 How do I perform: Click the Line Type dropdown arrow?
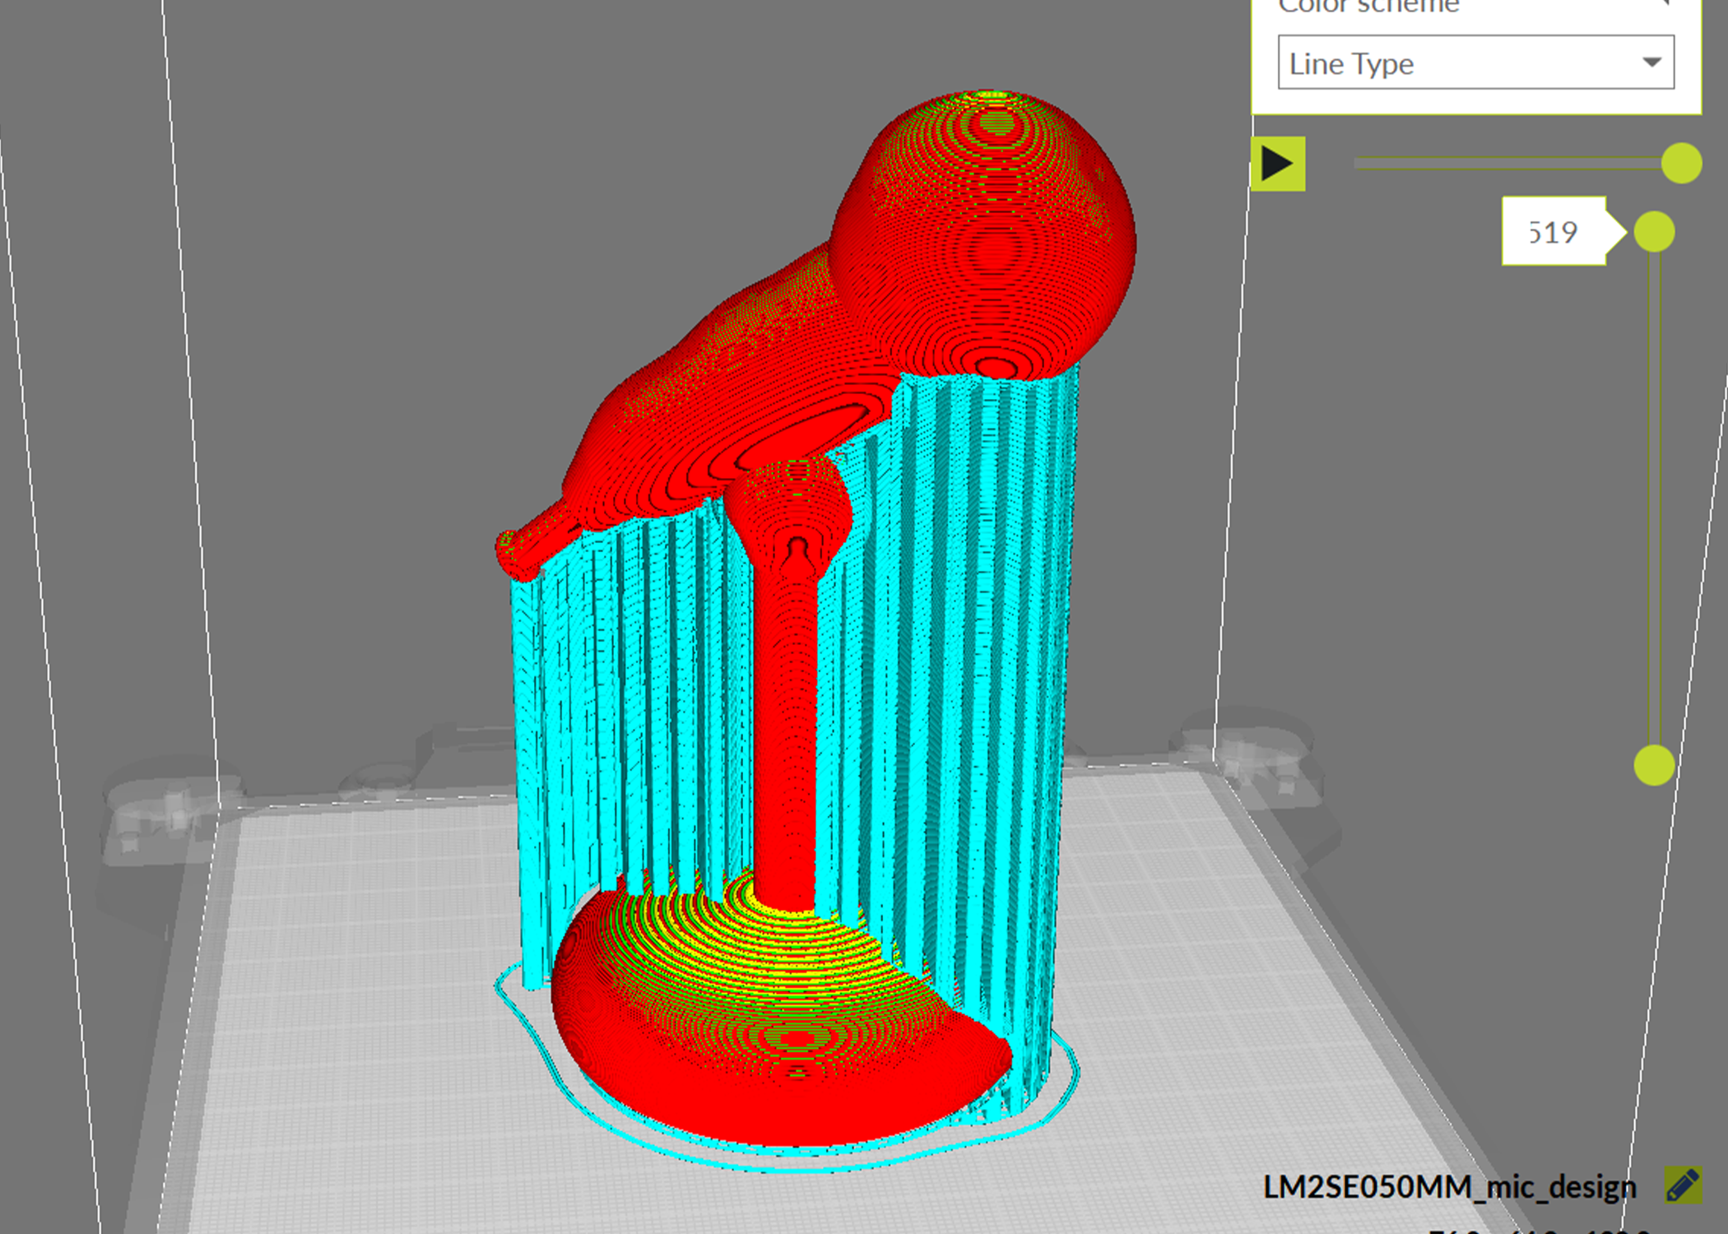click(1651, 63)
